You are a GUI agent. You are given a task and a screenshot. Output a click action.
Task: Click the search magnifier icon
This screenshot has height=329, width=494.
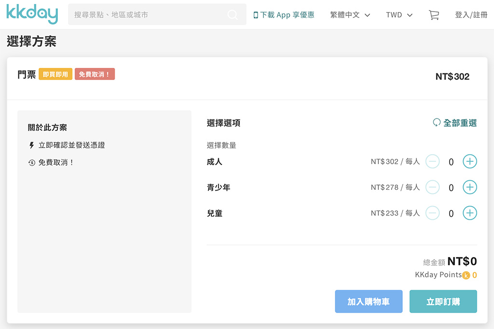coord(233,14)
